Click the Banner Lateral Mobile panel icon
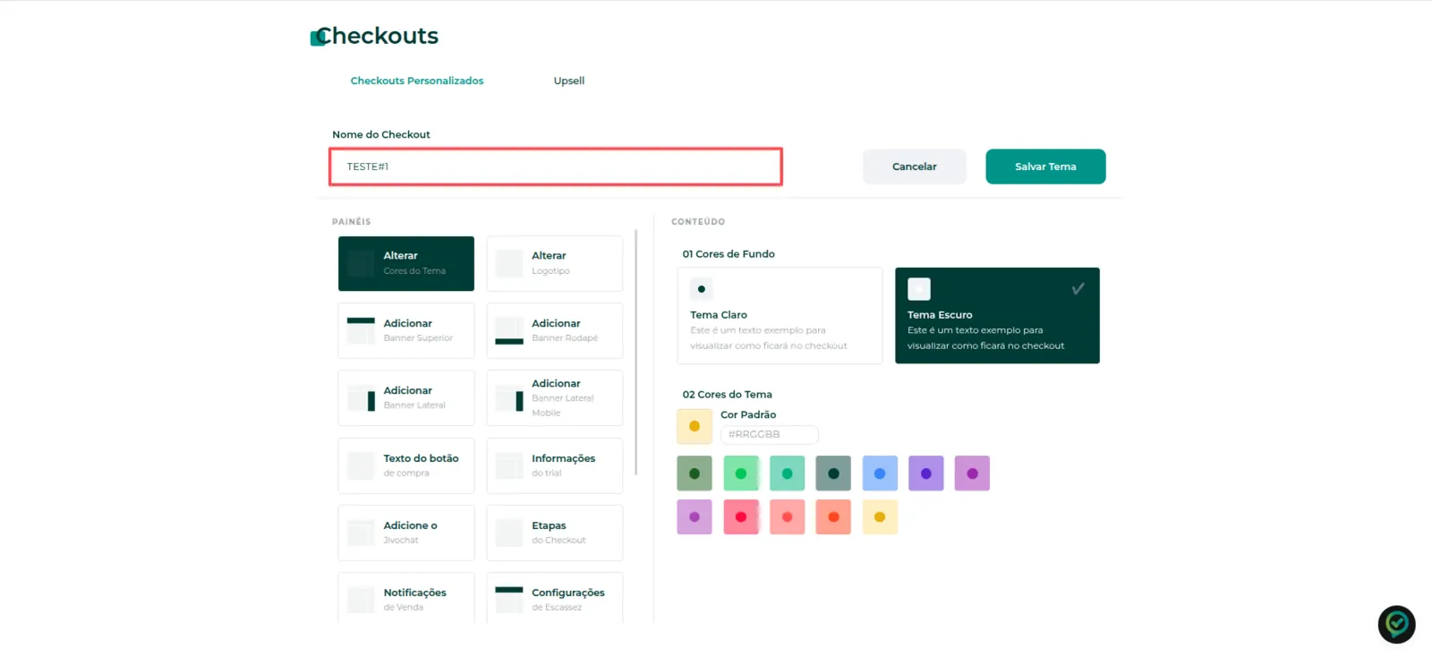This screenshot has height=657, width=1432. click(509, 398)
